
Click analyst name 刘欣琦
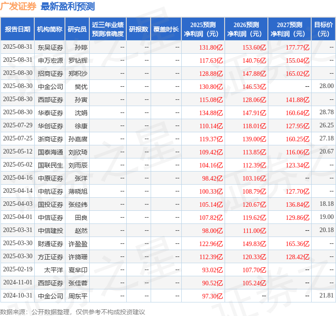(x=78, y=152)
